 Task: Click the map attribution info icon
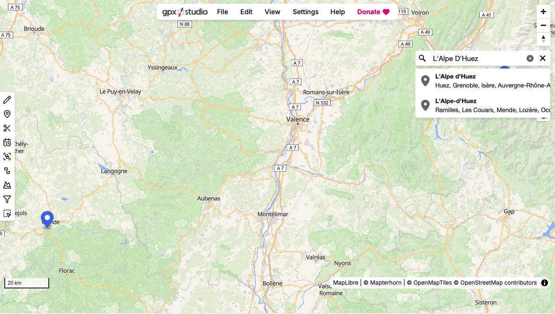point(545,282)
